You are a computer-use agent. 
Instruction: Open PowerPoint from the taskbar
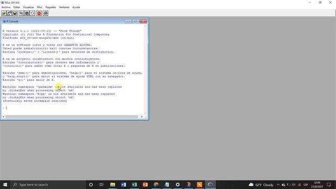[x=145, y=184]
